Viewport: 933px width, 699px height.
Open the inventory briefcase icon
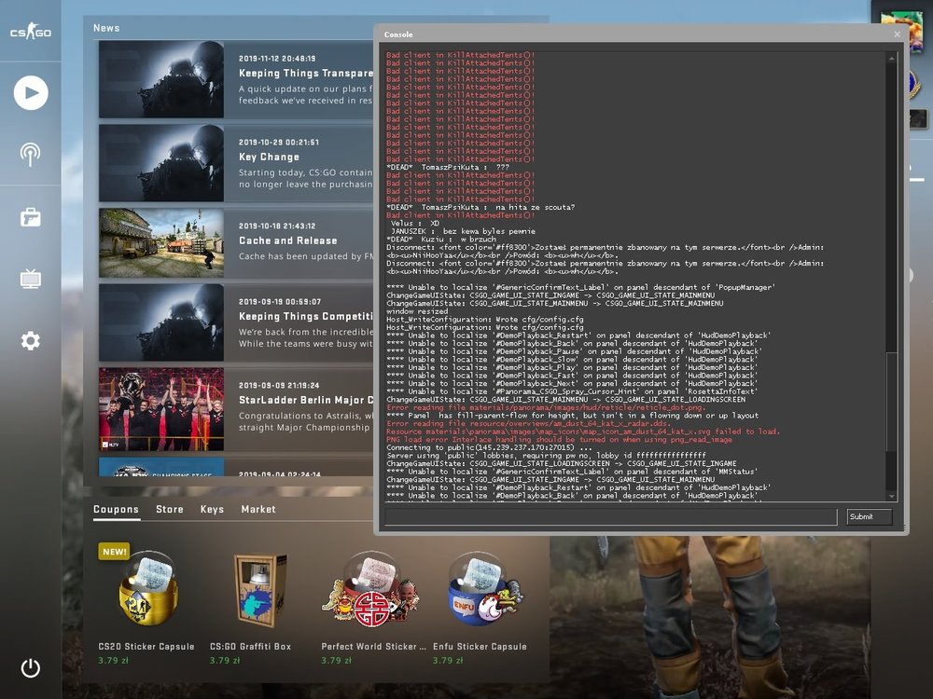coord(31,217)
